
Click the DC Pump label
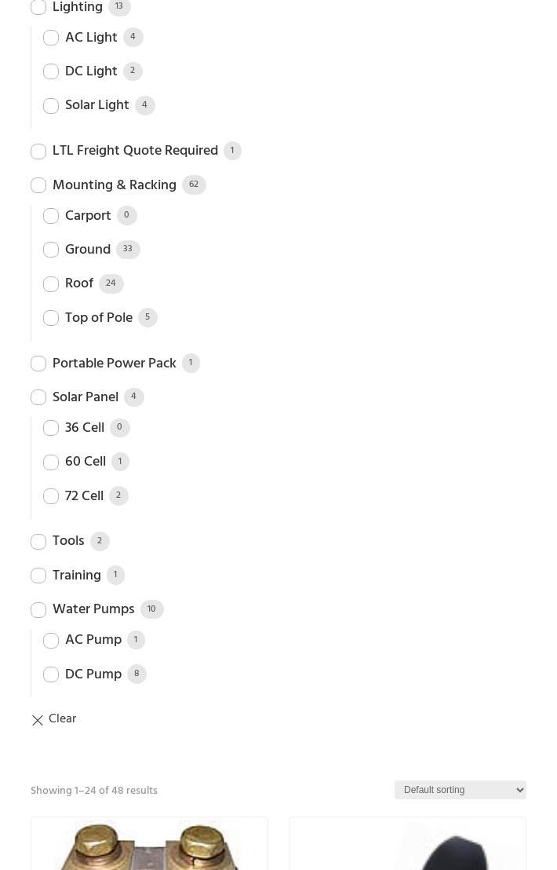point(93,674)
